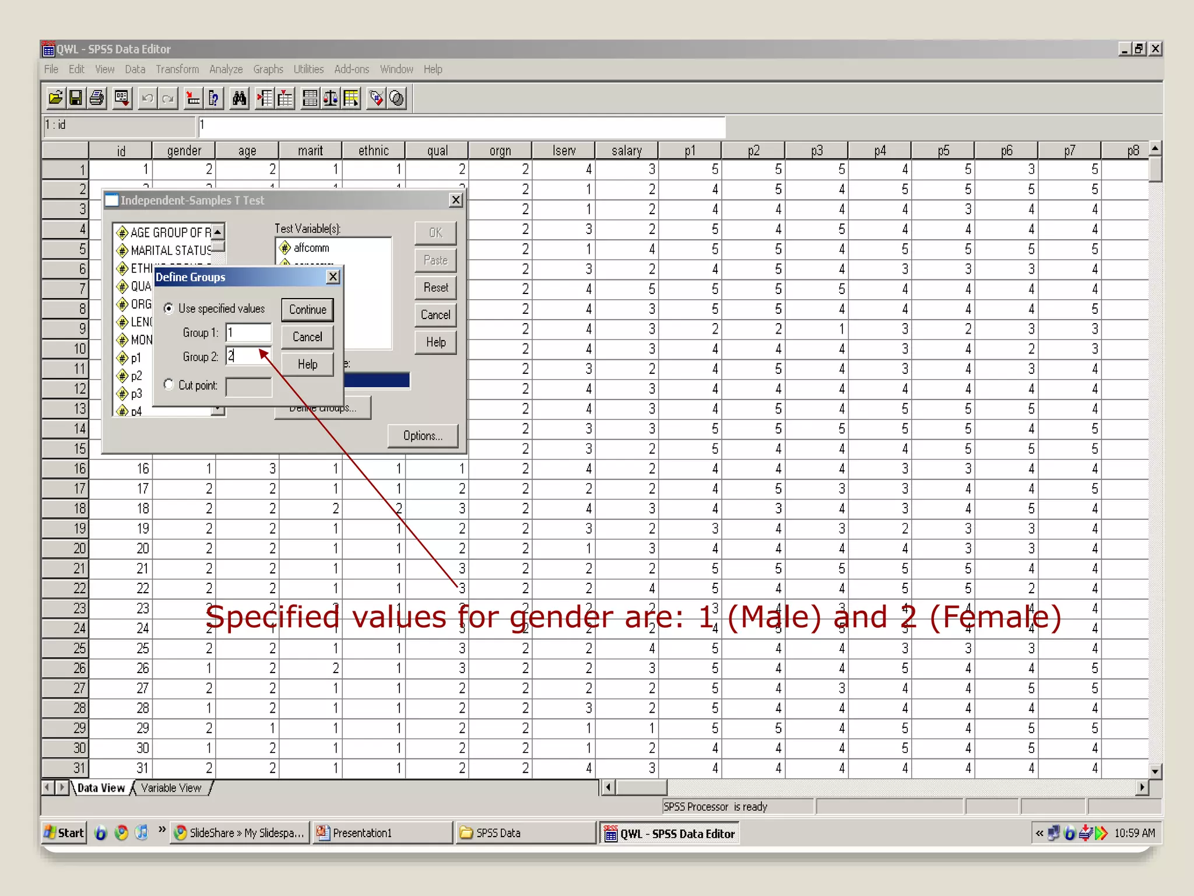This screenshot has height=896, width=1194.
Task: Click the Go to Case toolbar icon
Action: [x=192, y=98]
